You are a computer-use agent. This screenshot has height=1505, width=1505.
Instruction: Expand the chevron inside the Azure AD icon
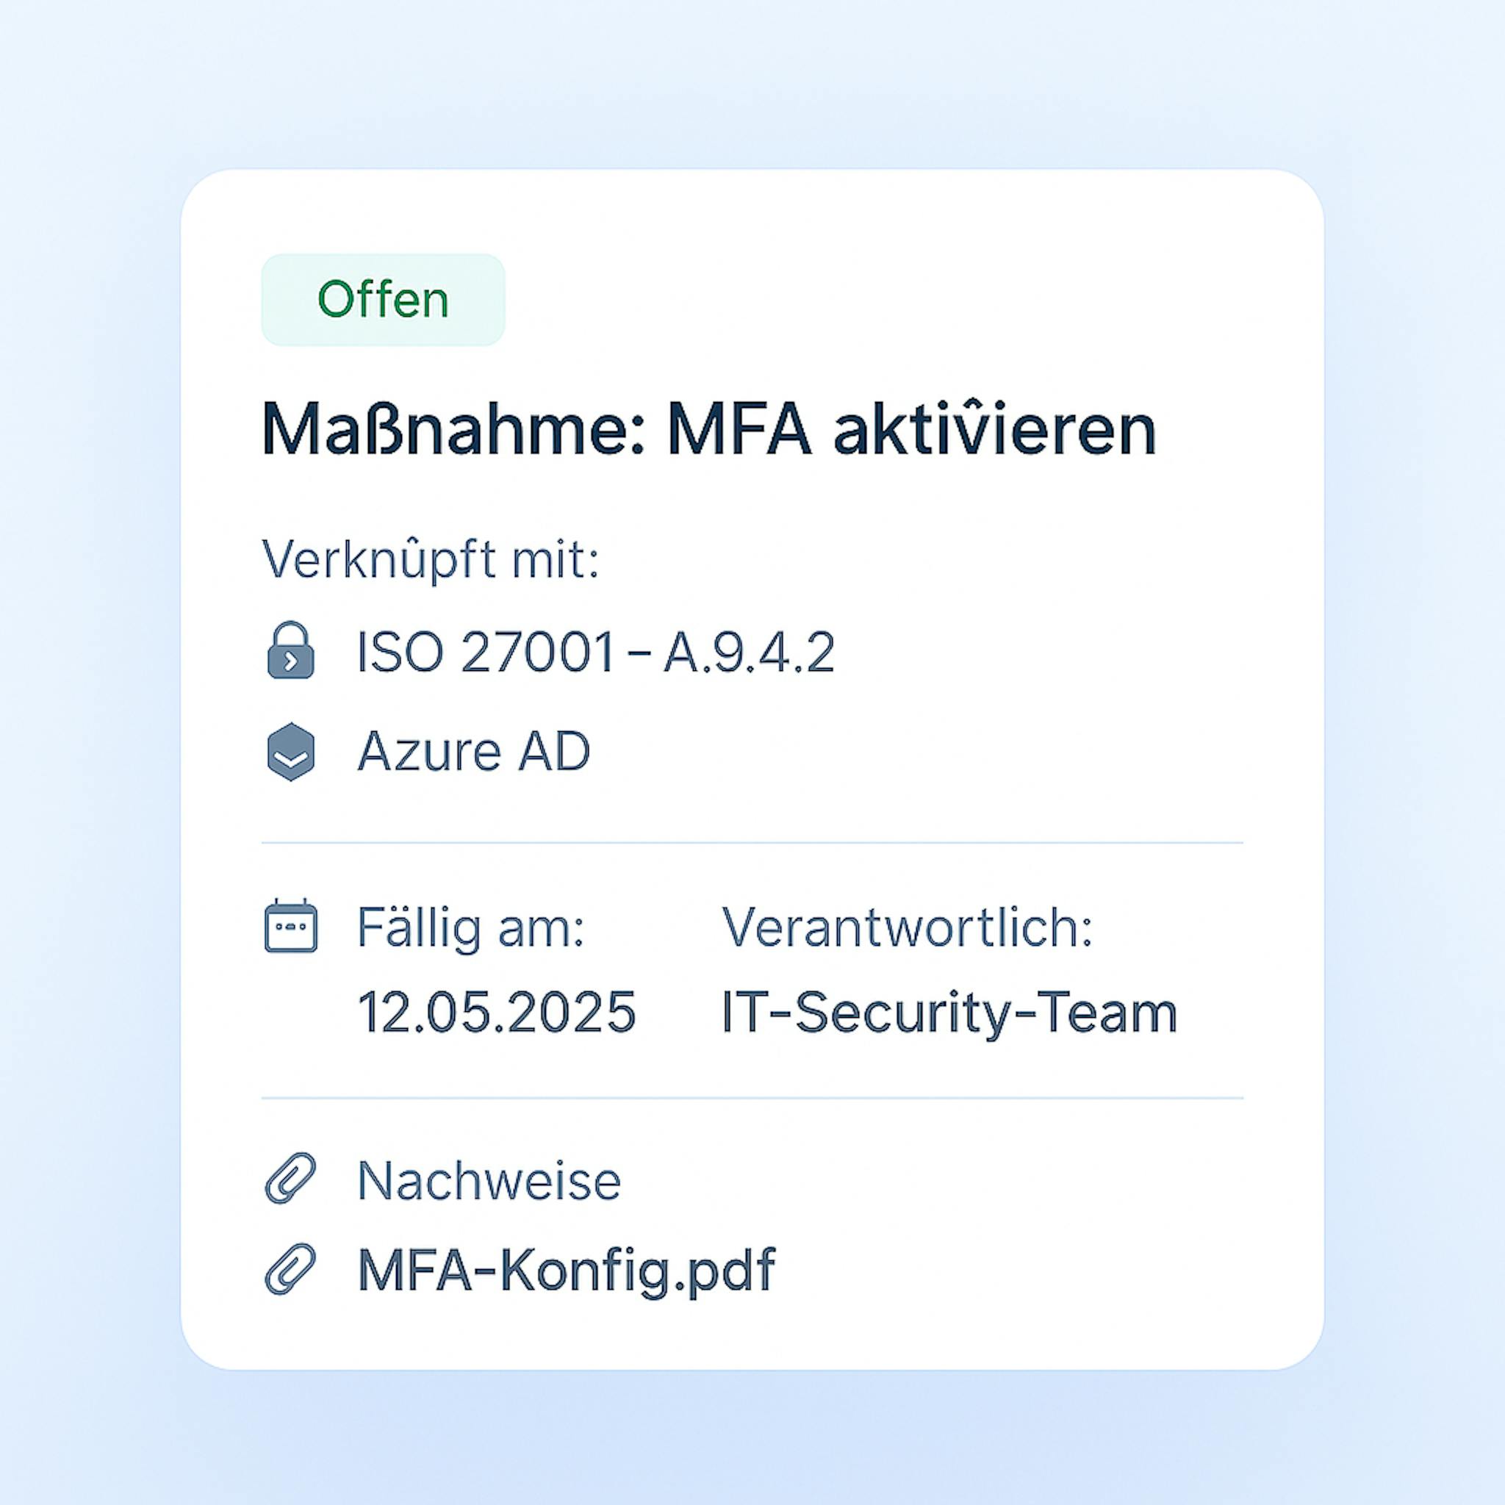(x=290, y=757)
